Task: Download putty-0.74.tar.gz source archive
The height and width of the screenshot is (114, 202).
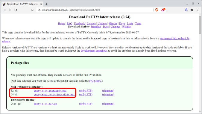Action: [45, 104]
